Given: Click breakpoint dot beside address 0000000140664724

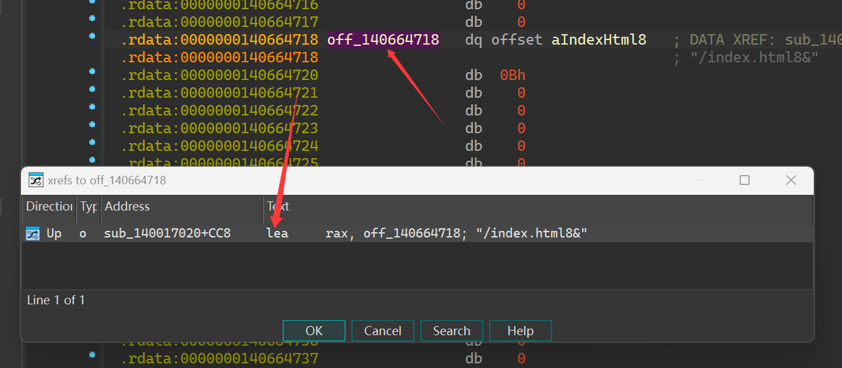Looking at the screenshot, I should click(x=92, y=142).
